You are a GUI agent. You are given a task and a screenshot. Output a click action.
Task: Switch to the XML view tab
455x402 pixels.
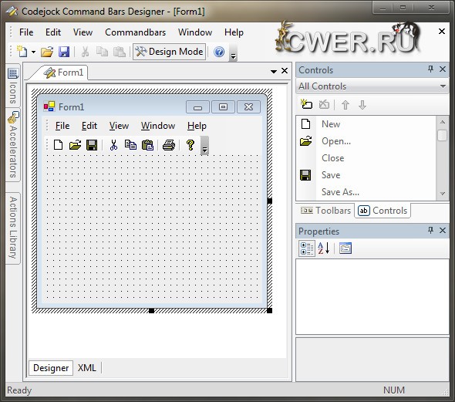click(87, 368)
